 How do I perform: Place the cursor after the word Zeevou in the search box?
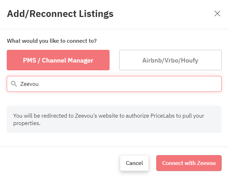(x=39, y=84)
